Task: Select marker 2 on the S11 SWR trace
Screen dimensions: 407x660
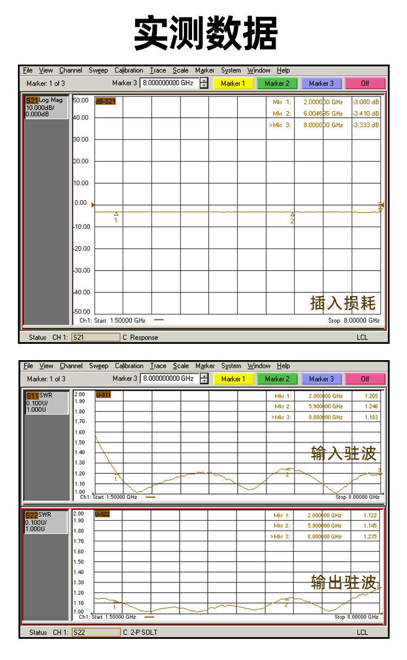Action: coord(288,470)
